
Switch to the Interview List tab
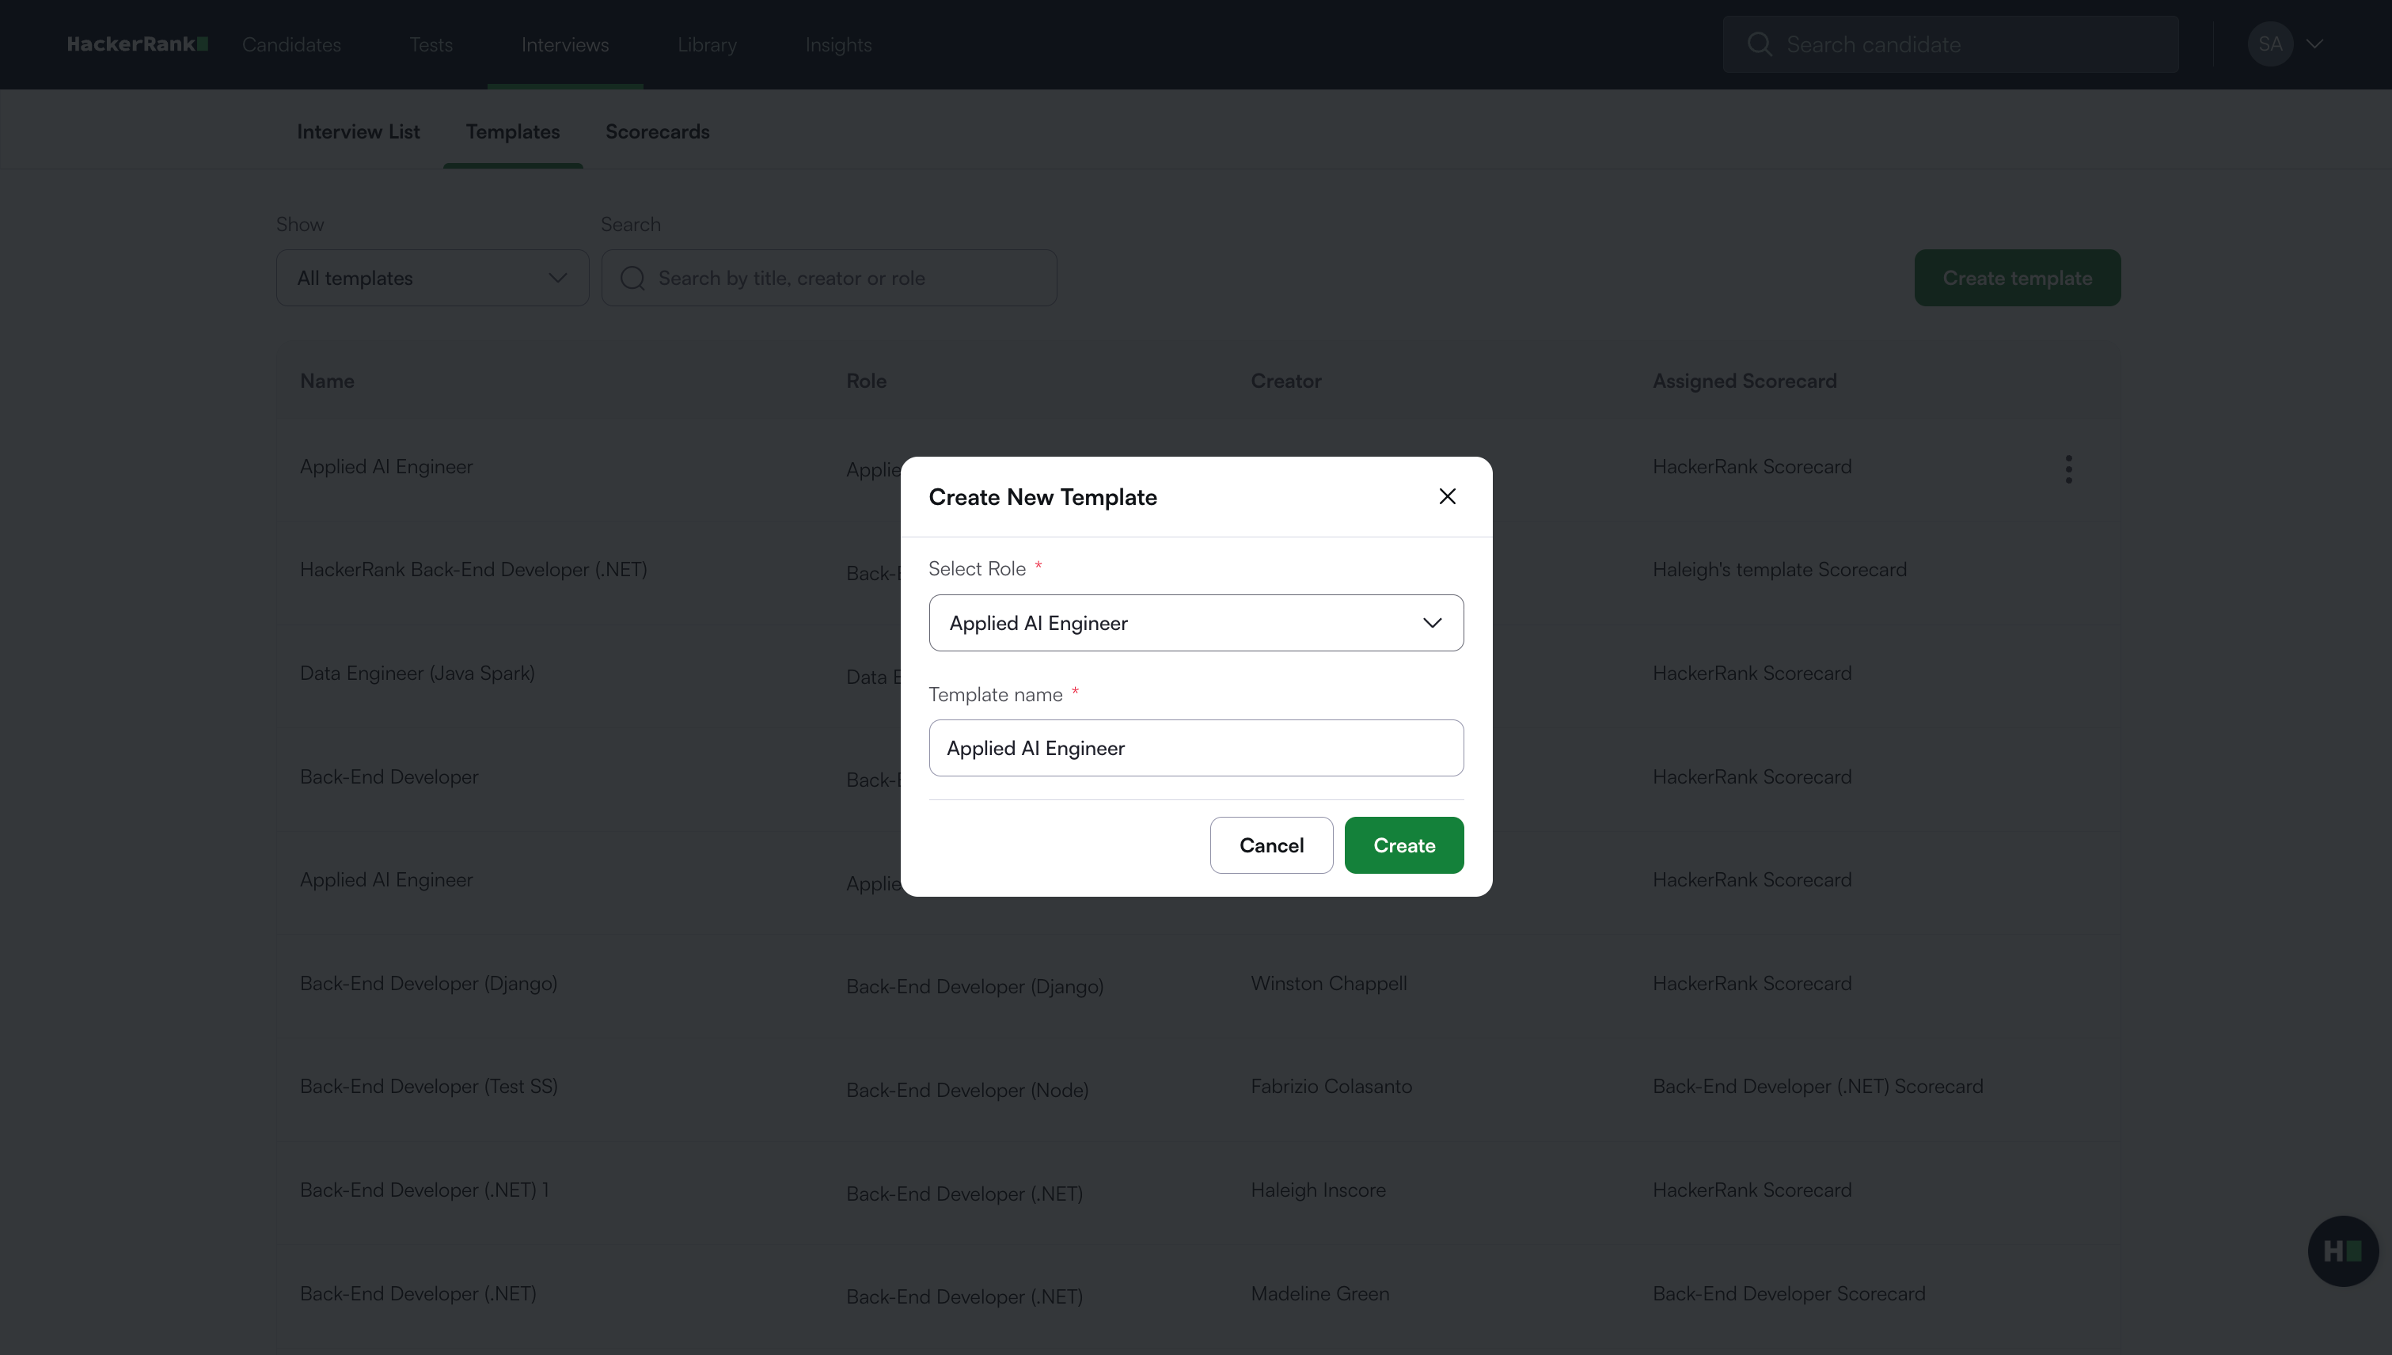click(358, 132)
